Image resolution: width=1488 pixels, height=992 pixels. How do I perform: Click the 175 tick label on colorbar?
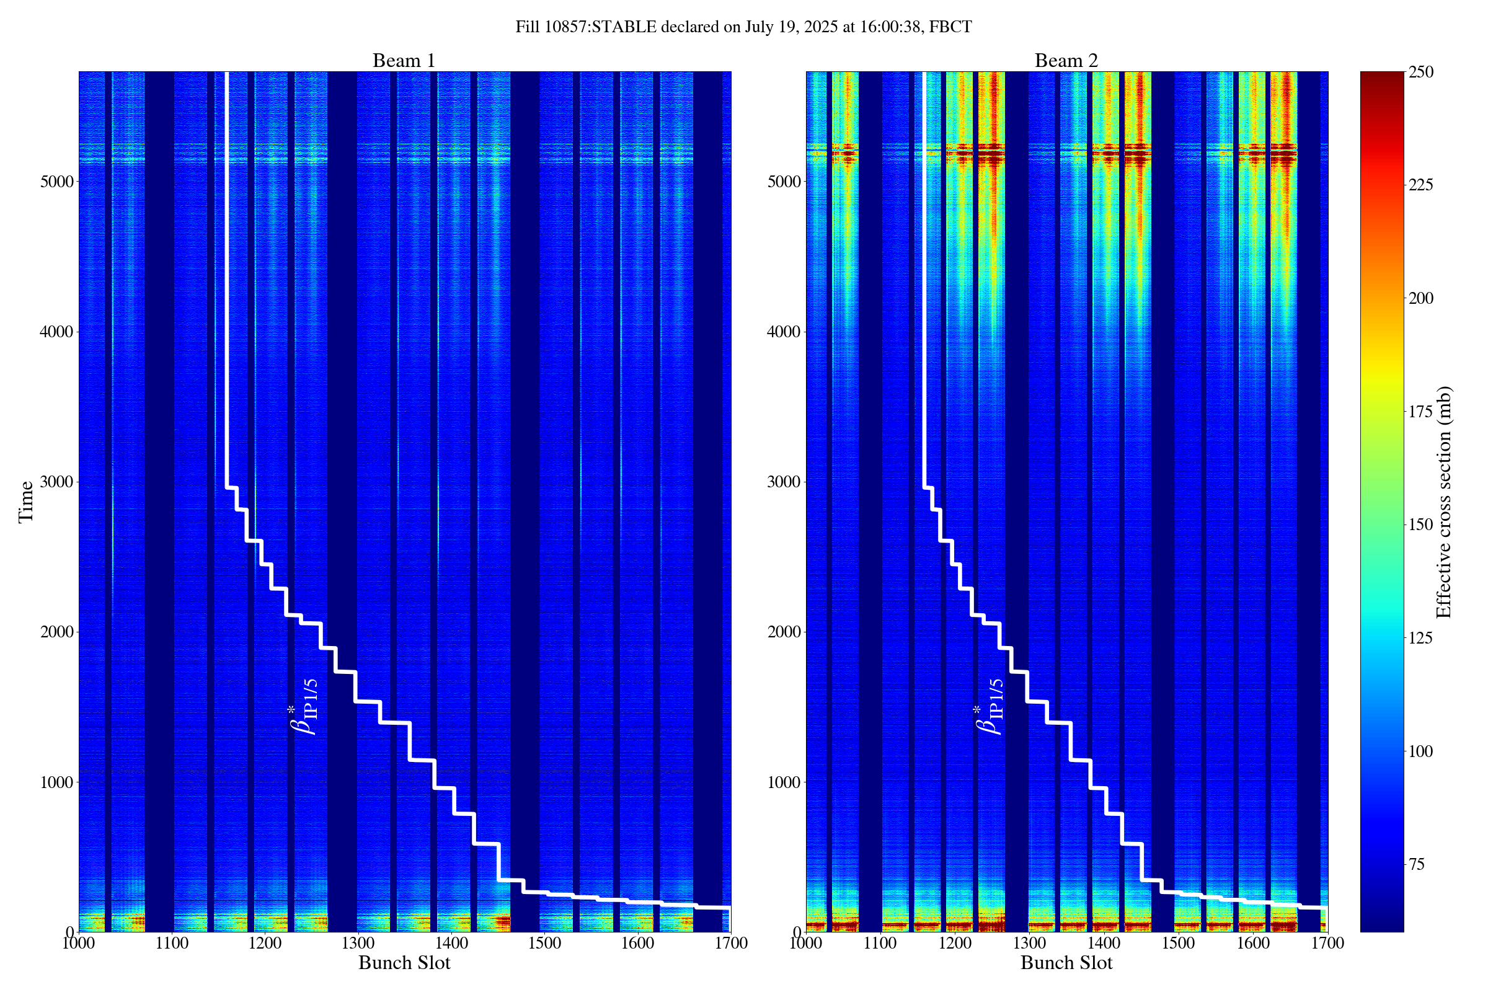click(1421, 412)
